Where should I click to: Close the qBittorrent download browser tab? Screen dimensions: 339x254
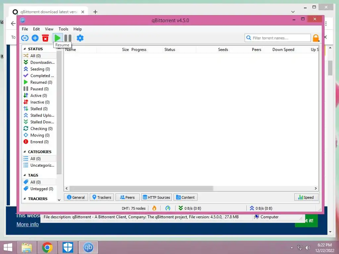pyautogui.click(x=82, y=12)
